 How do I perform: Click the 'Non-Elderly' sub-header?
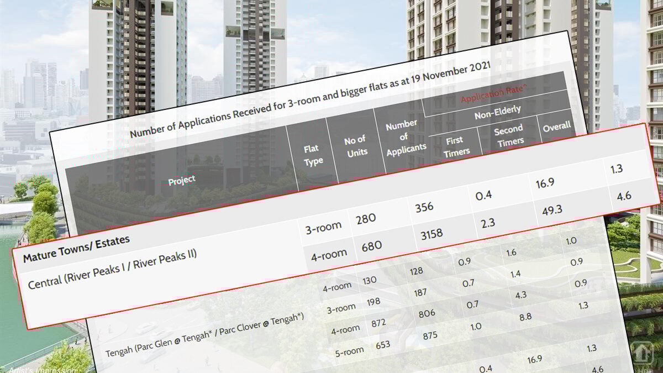click(x=497, y=113)
